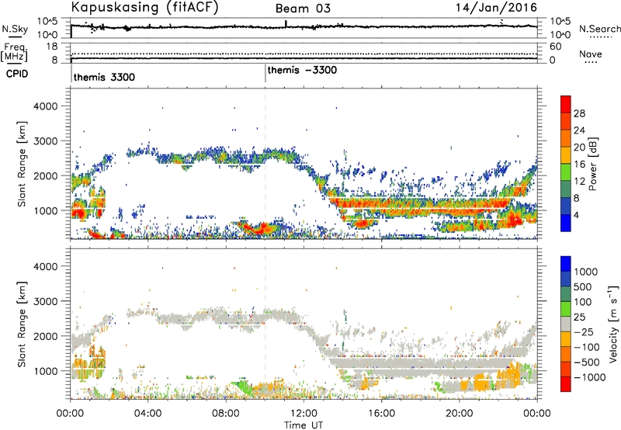This screenshot has width=621, height=430.
Task: Click the 'Nave' legend label
Action: [591, 54]
